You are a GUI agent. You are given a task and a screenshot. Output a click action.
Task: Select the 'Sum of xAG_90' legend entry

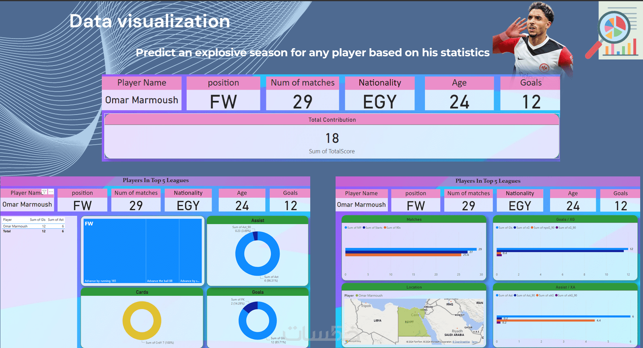click(x=566, y=295)
